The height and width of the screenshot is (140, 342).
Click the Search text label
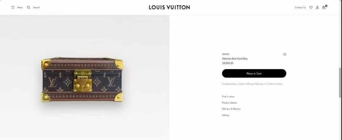coord(36,8)
